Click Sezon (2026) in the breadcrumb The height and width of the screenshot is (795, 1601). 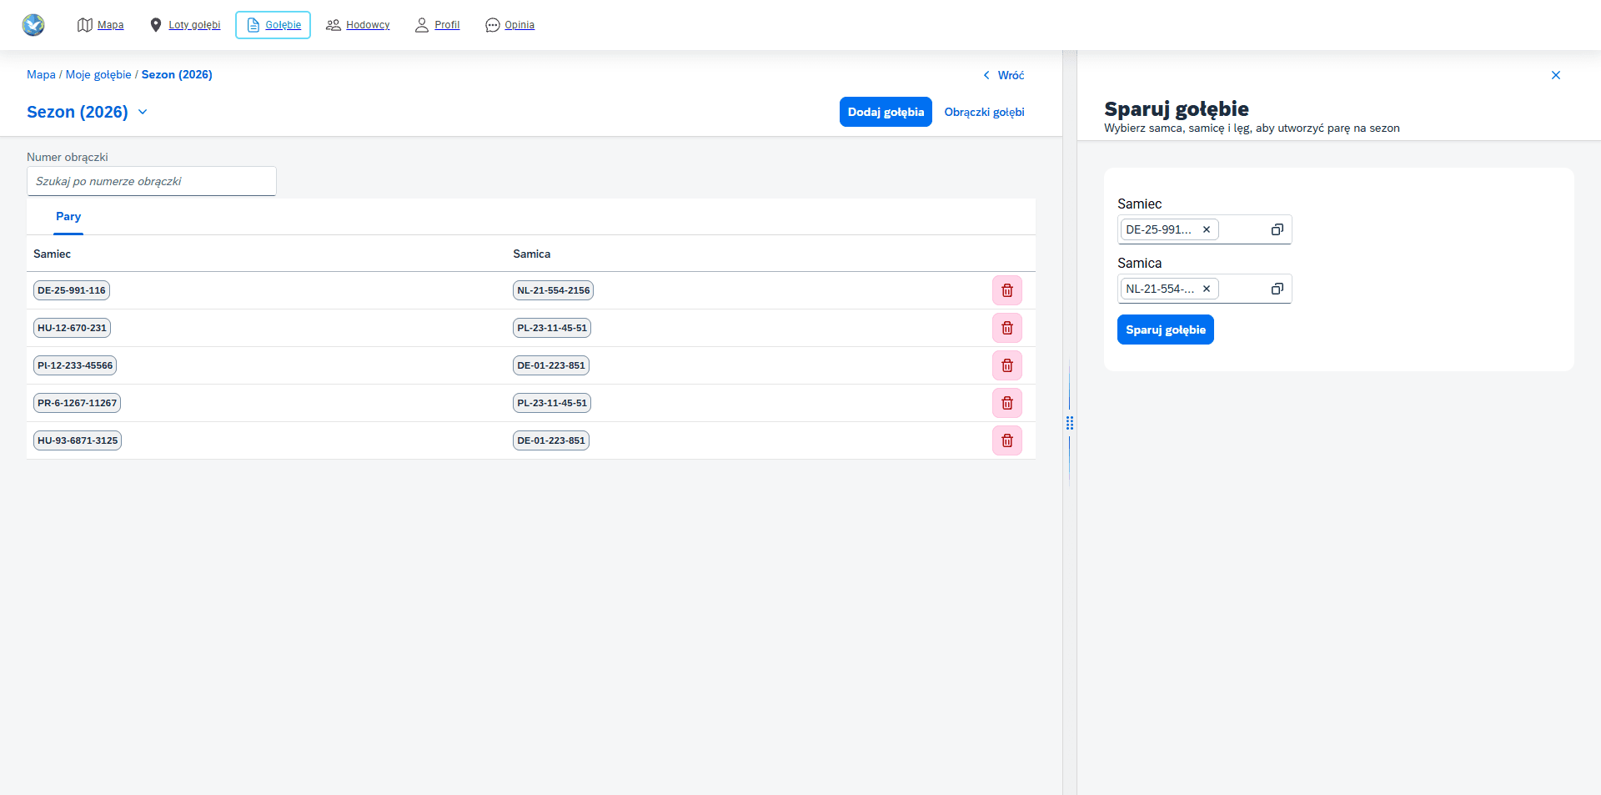(177, 74)
